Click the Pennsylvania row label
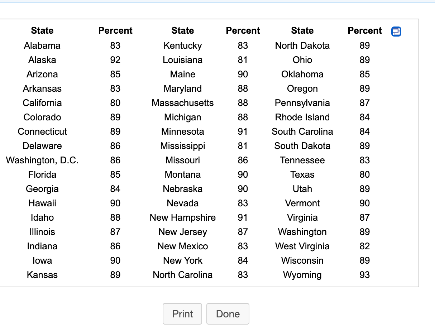Image resolution: width=435 pixels, height=326 pixels. pyautogui.click(x=302, y=103)
